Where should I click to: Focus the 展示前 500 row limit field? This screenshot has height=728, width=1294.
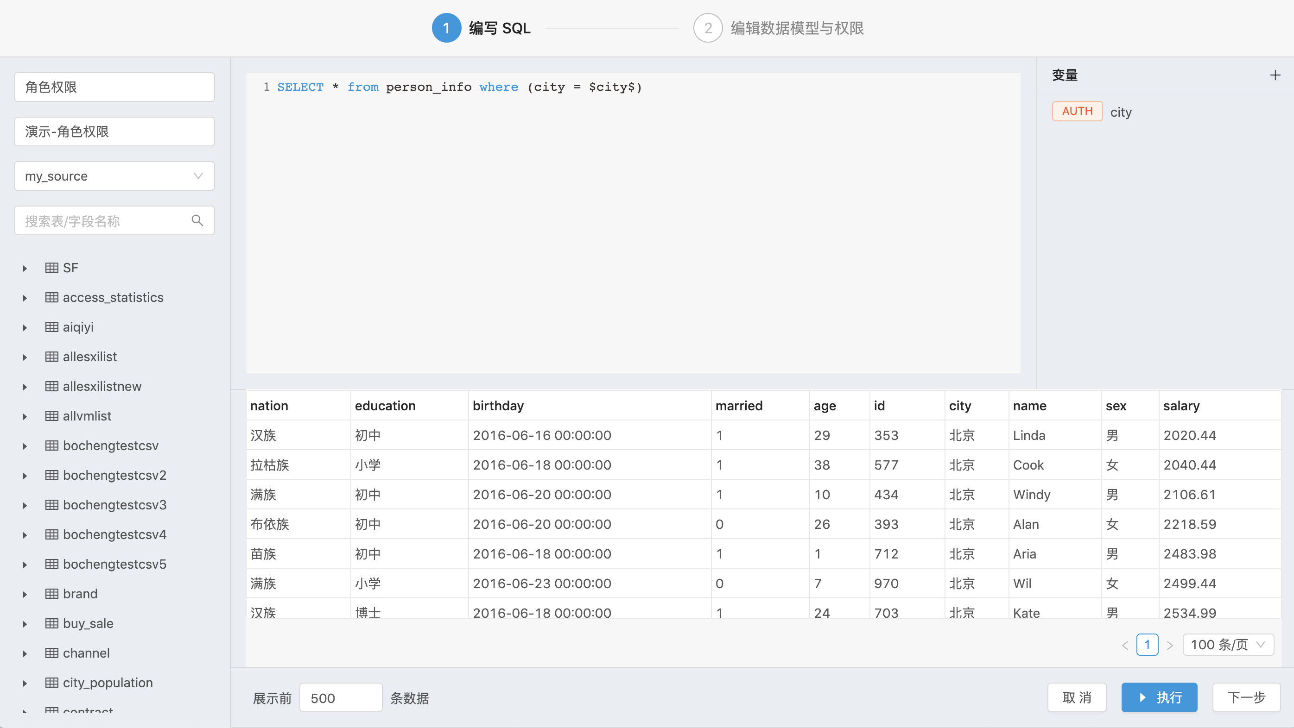pyautogui.click(x=341, y=698)
